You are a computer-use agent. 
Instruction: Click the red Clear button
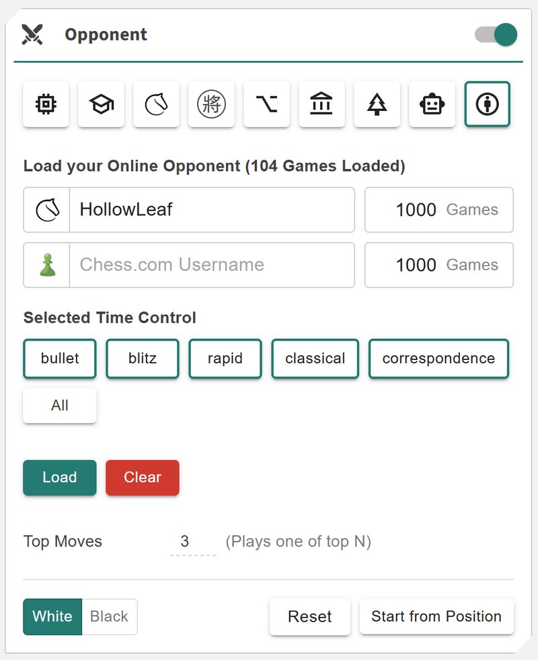click(x=143, y=478)
